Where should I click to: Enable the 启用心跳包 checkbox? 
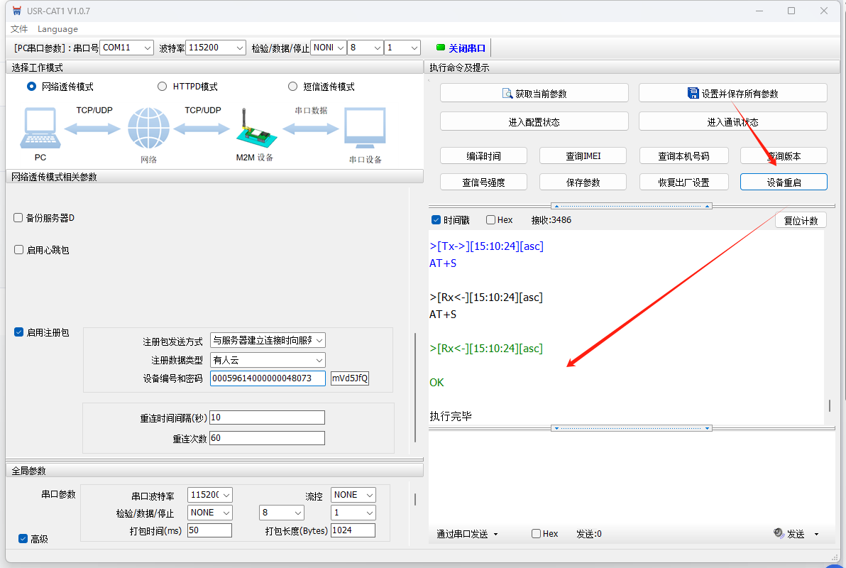point(18,250)
